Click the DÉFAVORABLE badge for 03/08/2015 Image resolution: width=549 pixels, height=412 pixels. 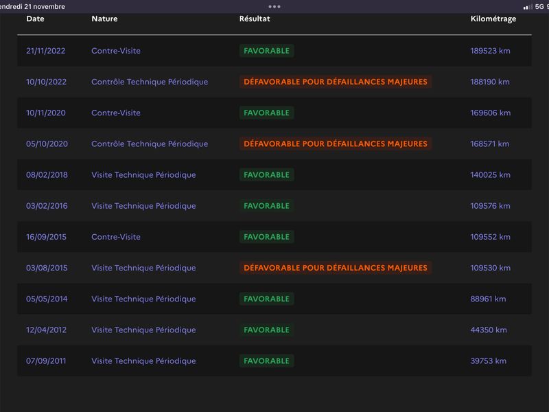[x=335, y=268]
